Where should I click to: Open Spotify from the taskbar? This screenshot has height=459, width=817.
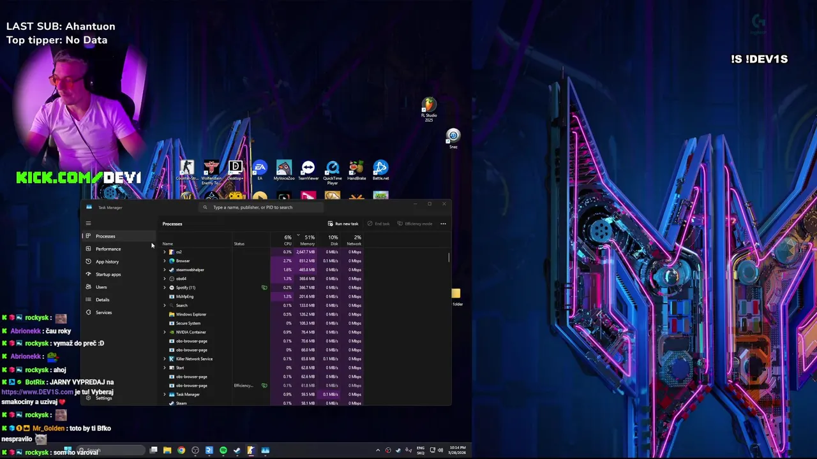click(223, 451)
